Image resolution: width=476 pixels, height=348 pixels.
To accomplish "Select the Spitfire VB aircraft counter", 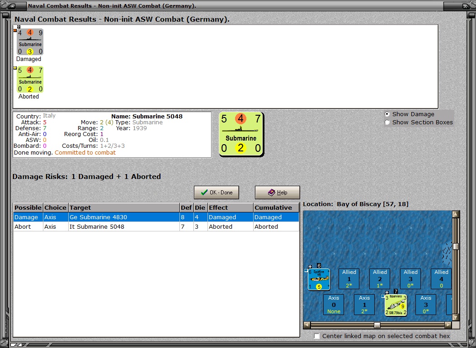I will click(x=319, y=279).
